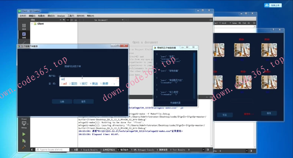Click the upload cloud button at top right

273,5
